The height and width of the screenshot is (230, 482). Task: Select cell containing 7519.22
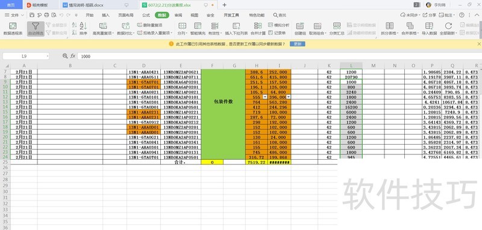click(x=257, y=162)
